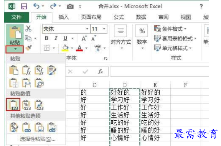Screen dimensions: 221x146
Task: Click the formula bar input field
Action: tap(159, 72)
